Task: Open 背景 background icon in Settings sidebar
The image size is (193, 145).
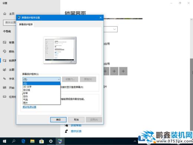Action: click(x=4, y=42)
